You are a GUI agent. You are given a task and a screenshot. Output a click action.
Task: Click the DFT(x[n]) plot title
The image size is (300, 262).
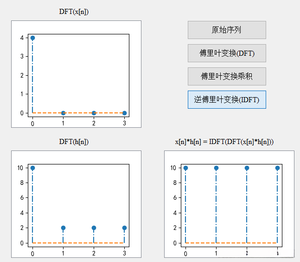pyautogui.click(x=74, y=12)
